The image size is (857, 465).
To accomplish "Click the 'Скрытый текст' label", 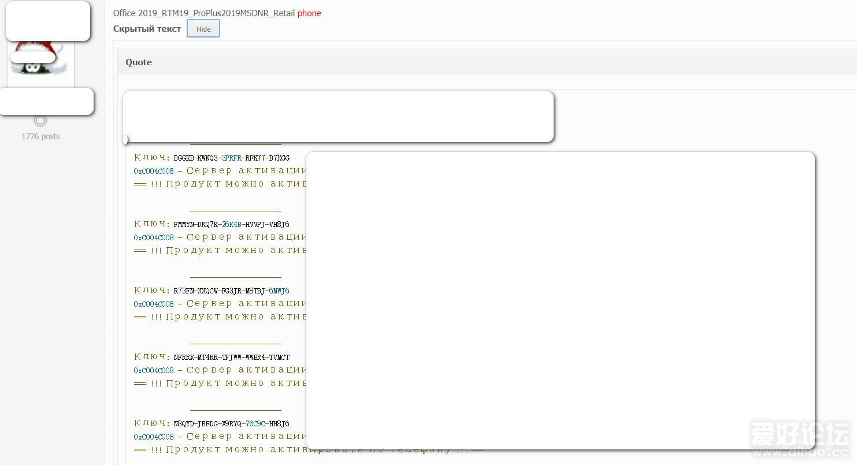I will point(147,28).
